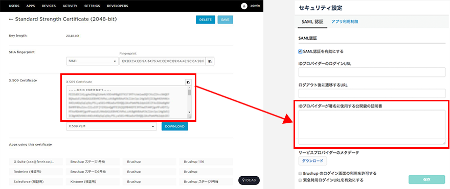Open the Kintone (検証用) app

93,181
